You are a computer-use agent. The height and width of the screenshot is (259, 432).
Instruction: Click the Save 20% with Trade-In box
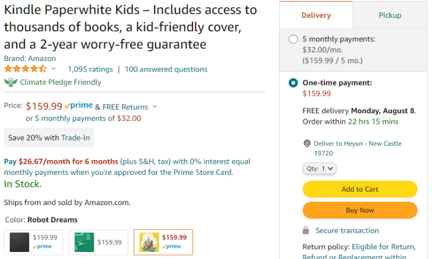tap(49, 138)
